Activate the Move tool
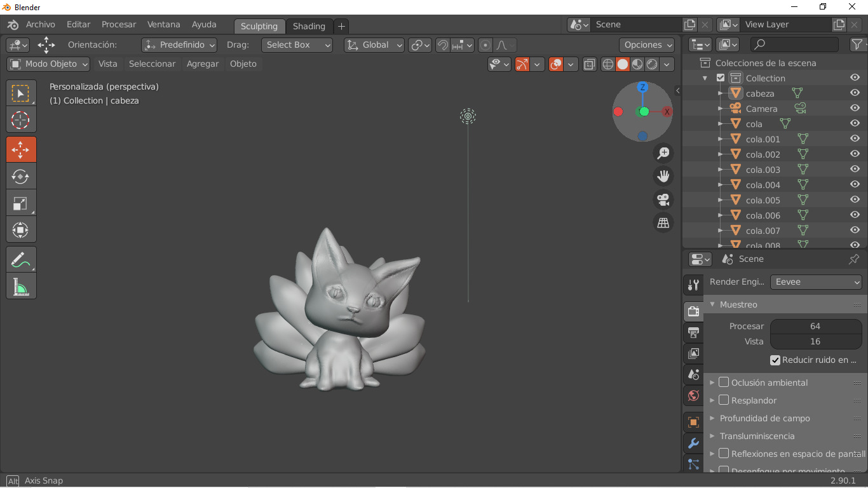Viewport: 868px width, 488px height. (21, 150)
